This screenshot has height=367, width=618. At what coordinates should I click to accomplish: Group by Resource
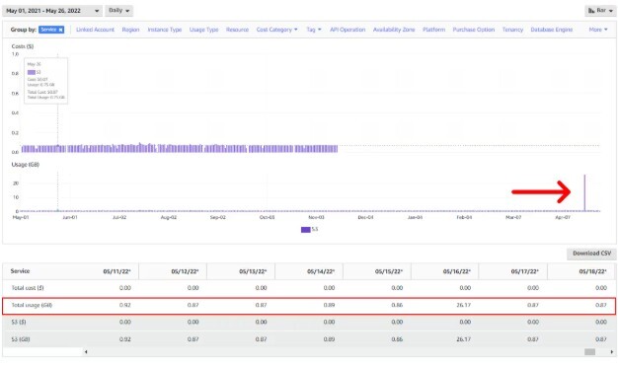click(237, 30)
